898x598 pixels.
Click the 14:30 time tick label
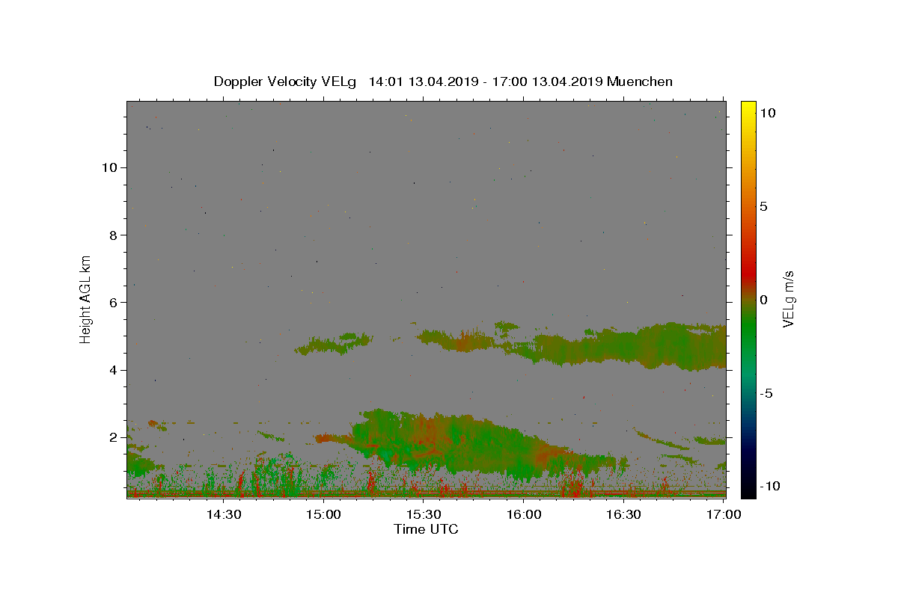(224, 514)
